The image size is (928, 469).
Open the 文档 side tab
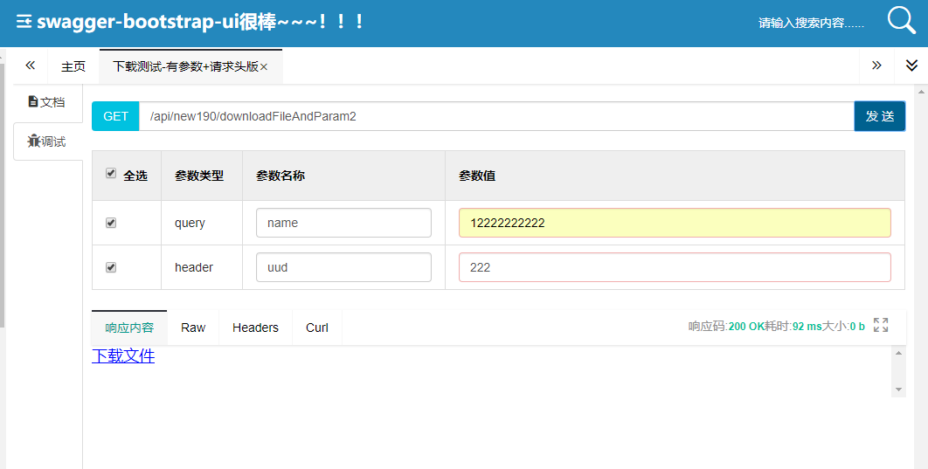click(x=47, y=101)
